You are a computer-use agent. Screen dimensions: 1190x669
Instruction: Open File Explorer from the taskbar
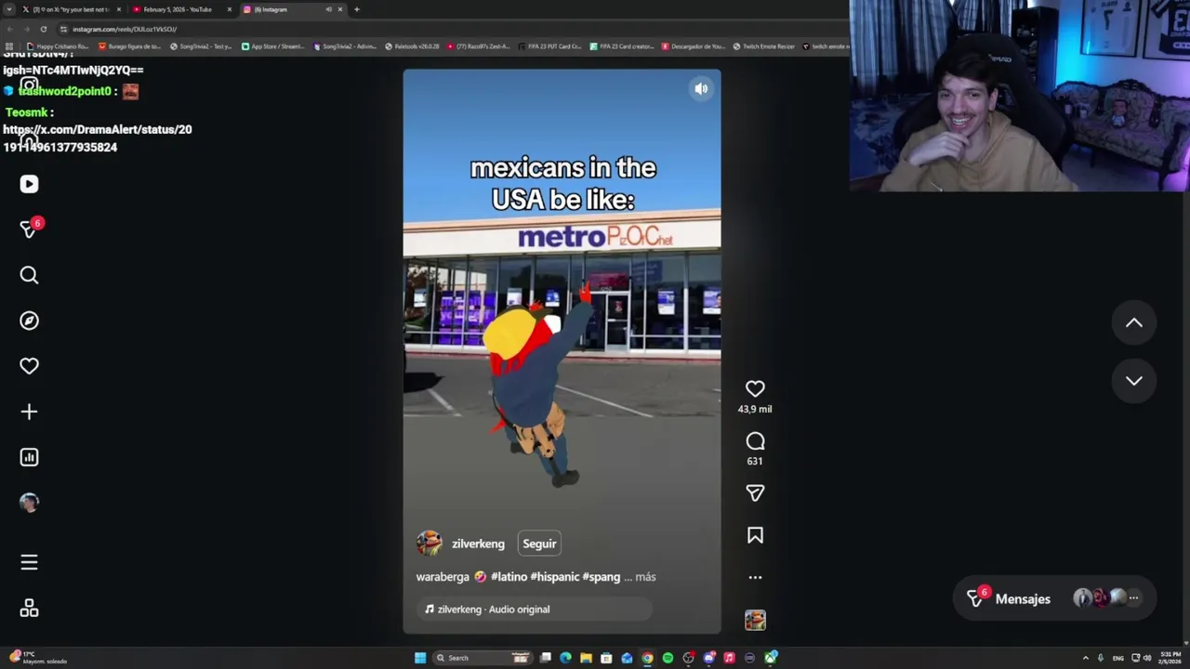[586, 658]
